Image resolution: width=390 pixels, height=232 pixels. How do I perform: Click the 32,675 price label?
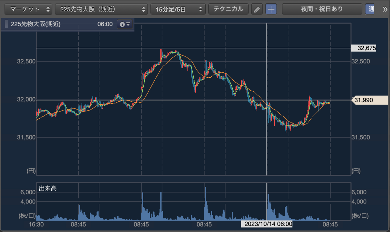(x=364, y=48)
